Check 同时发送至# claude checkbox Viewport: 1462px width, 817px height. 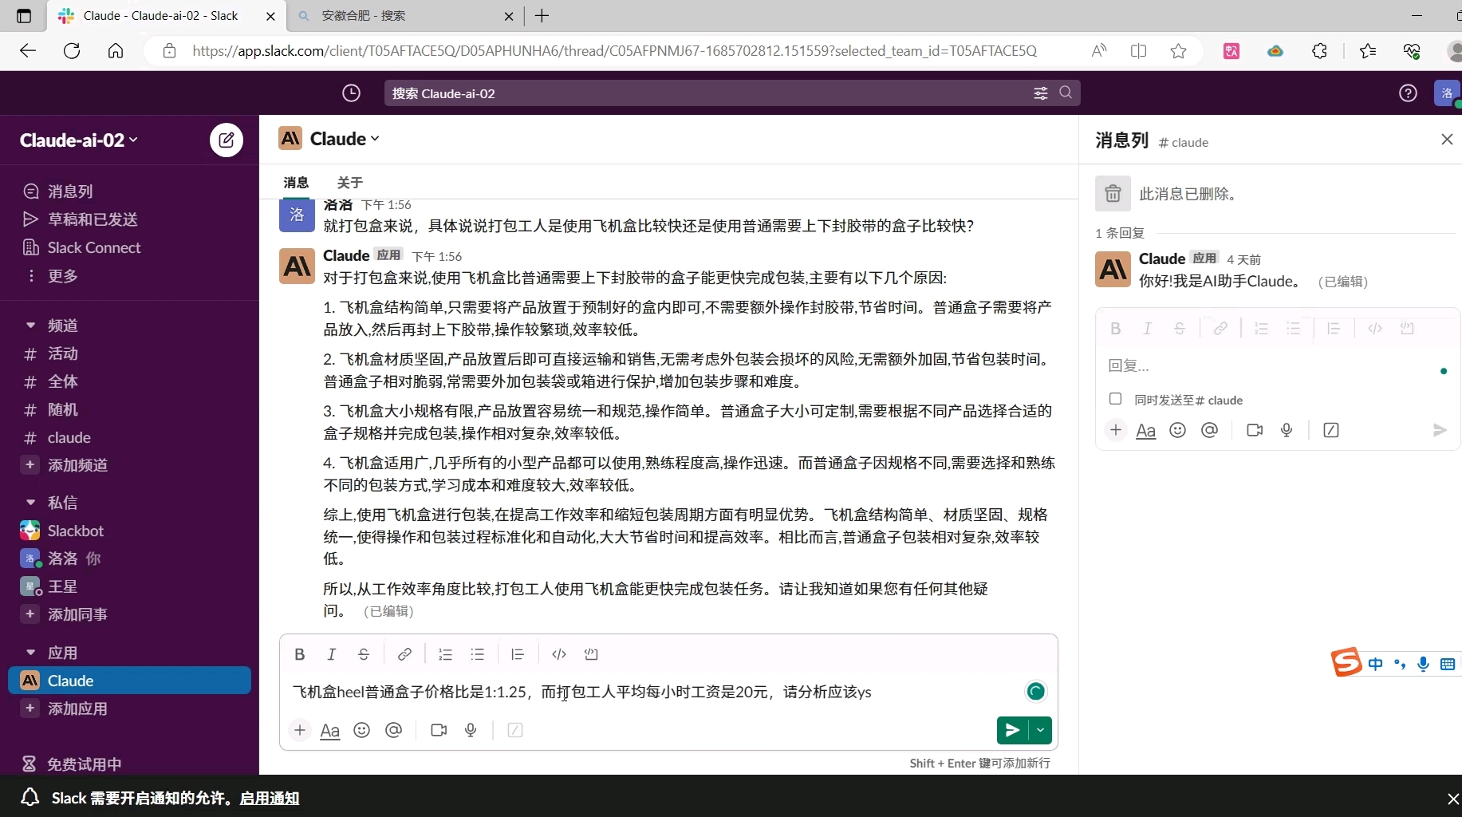(1115, 399)
